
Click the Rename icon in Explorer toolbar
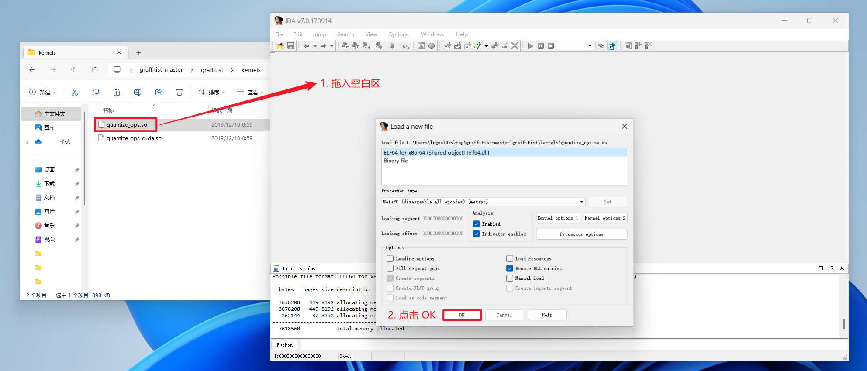pos(138,92)
